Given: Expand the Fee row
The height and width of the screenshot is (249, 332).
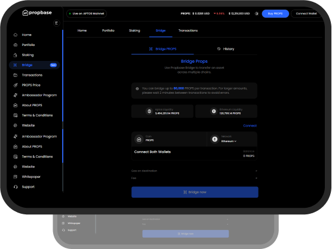Looking at the screenshot, I should point(195,178).
